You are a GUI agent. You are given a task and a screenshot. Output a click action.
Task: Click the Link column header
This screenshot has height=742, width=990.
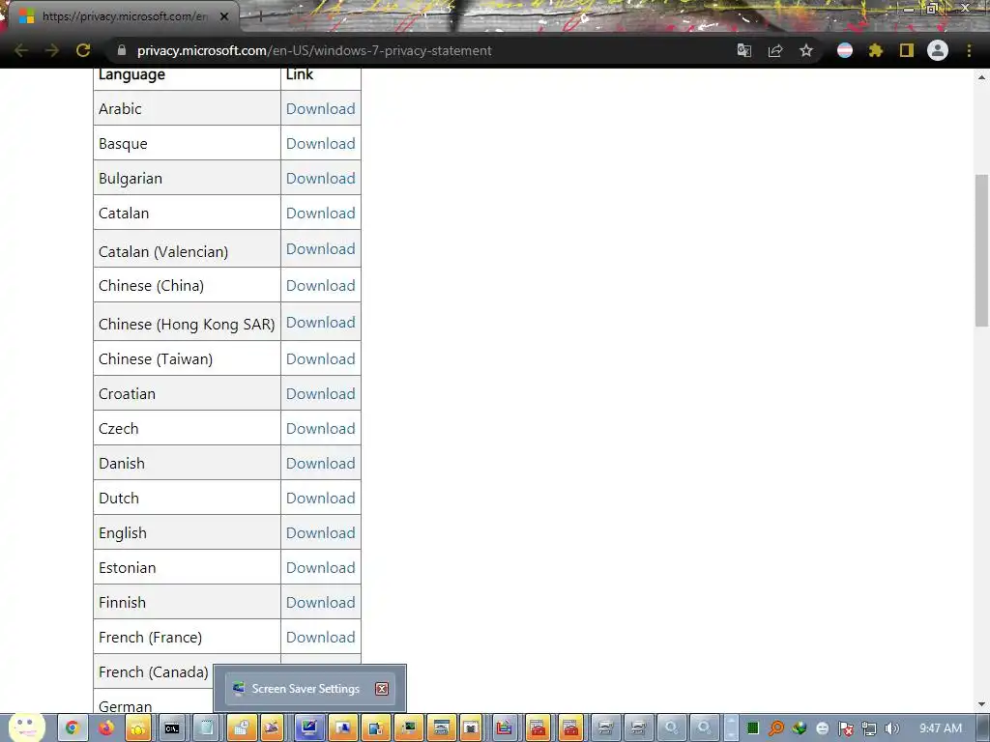tap(300, 74)
